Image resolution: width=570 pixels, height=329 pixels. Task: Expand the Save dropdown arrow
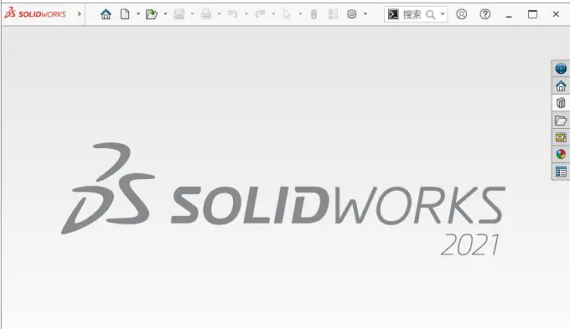(x=192, y=14)
